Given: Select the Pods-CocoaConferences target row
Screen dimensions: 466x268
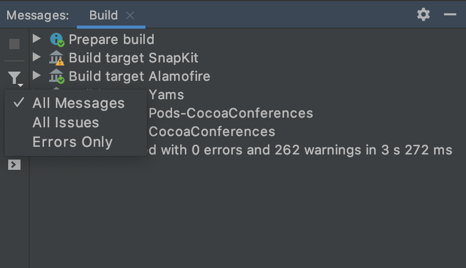Looking at the screenshot, I should (230, 113).
